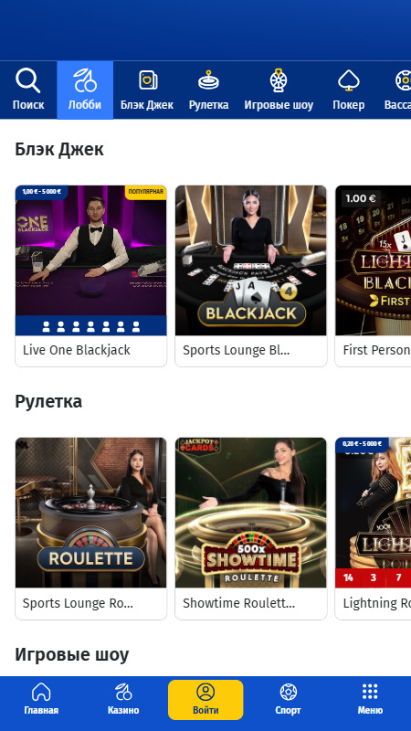Viewport: 411px width, 731px height.
Task: Select the partially visible Баккара tab
Action: 396,90
